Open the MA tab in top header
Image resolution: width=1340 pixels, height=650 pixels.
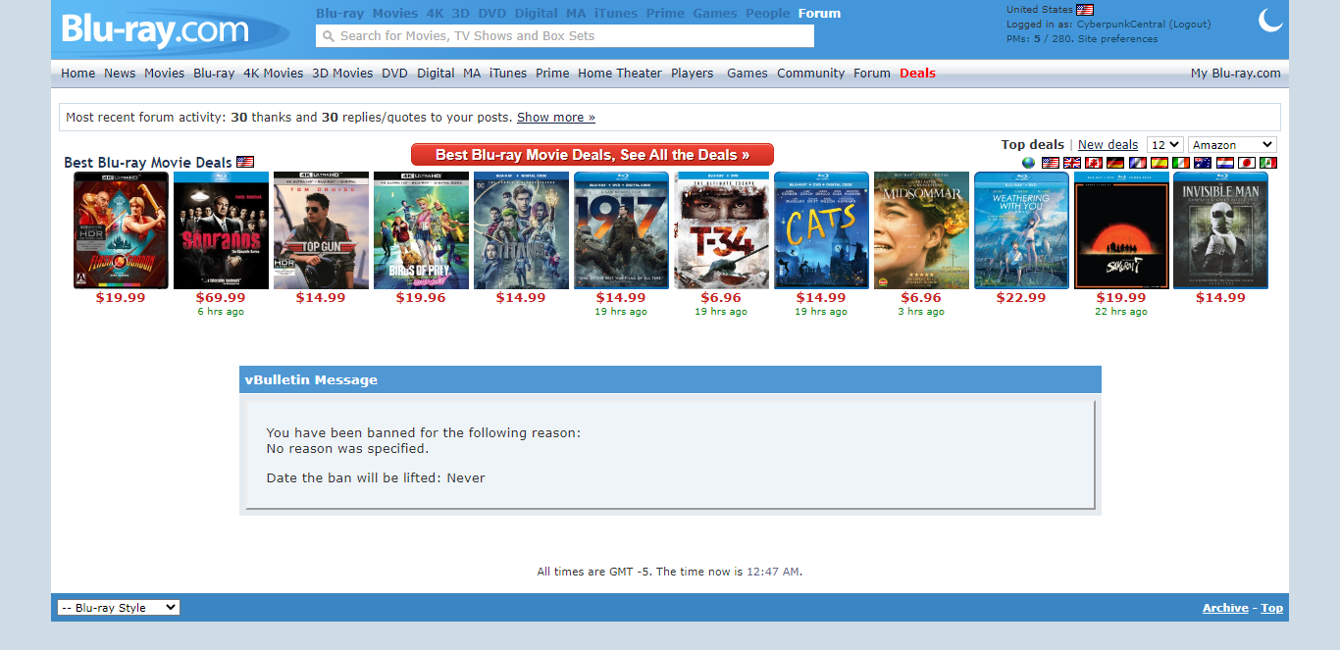pyautogui.click(x=577, y=14)
